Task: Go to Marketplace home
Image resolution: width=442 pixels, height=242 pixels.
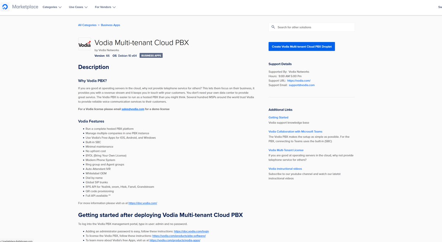Action: pos(25,7)
